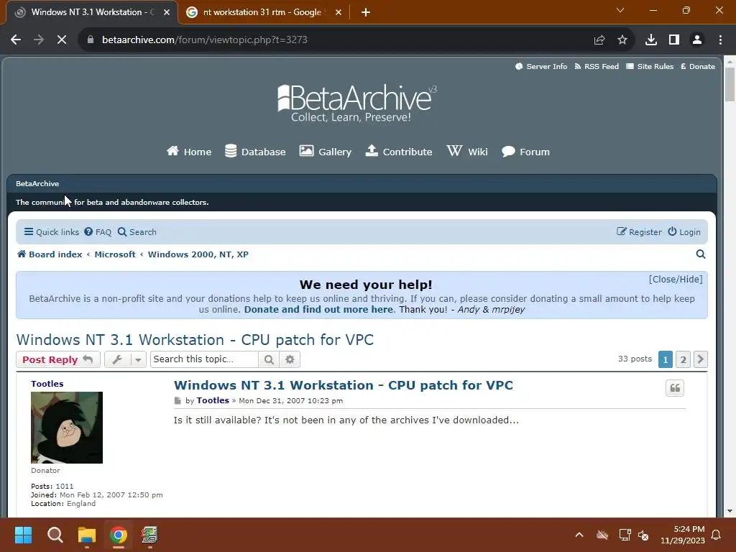Screen dimensions: 736x552
Task: Open forum Search link
Action: coord(137,232)
